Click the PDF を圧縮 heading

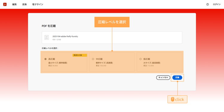pos(49,26)
